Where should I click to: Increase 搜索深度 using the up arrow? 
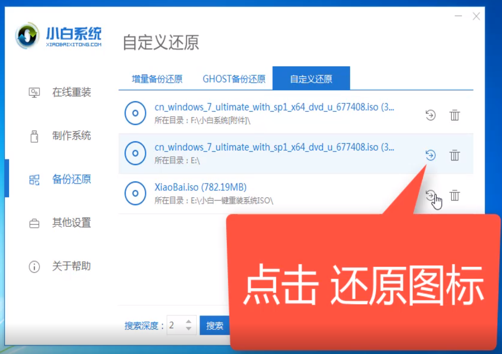pyautogui.click(x=189, y=322)
